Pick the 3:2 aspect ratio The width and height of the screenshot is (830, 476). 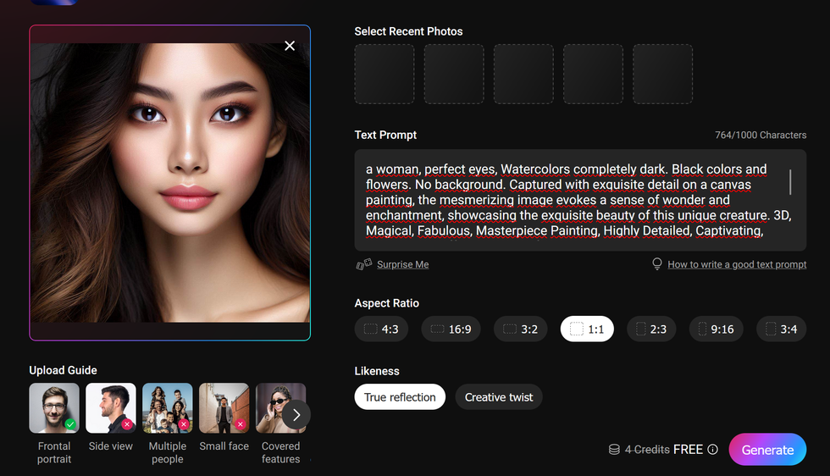pyautogui.click(x=521, y=329)
